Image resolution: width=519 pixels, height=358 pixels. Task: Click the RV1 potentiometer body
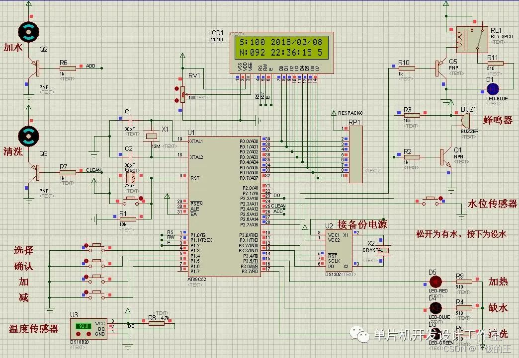(182, 94)
